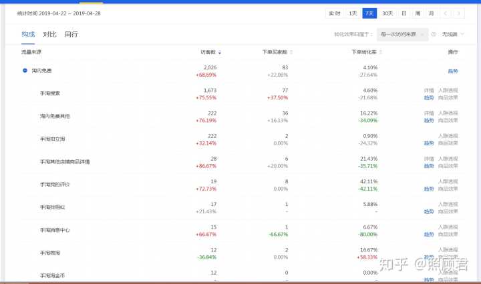The image size is (481, 284).
Task: Click the 手淘搜索 source name
Action: click(x=50, y=93)
